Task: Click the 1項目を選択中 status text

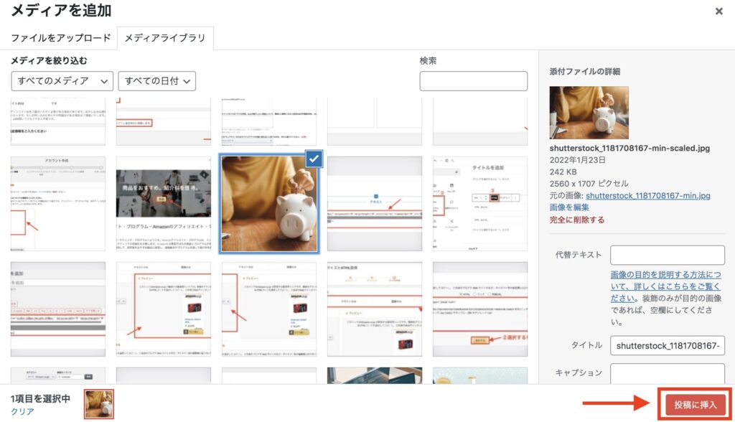Action: point(40,398)
